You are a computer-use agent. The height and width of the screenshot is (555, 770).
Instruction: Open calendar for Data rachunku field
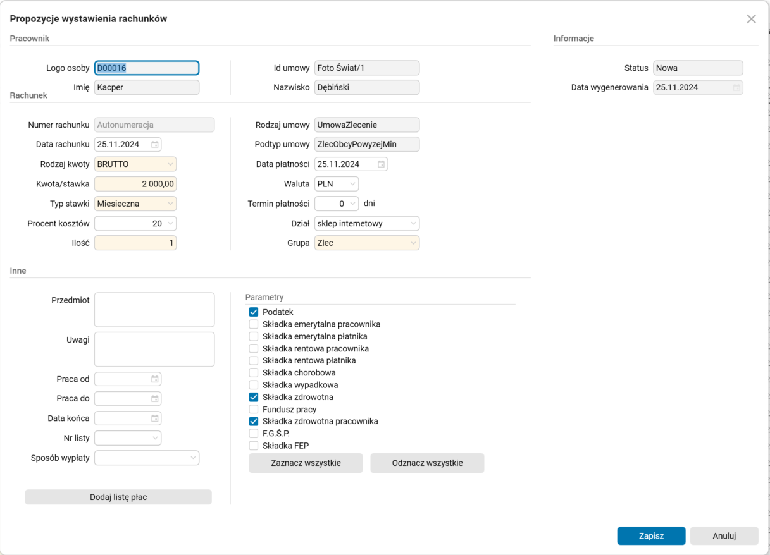155,145
